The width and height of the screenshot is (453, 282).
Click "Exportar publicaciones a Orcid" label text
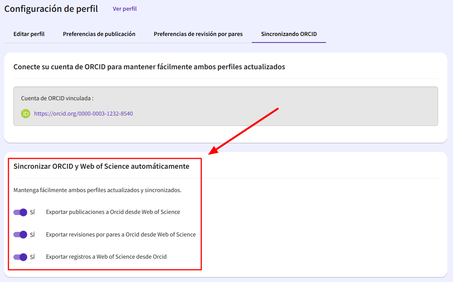point(113,212)
